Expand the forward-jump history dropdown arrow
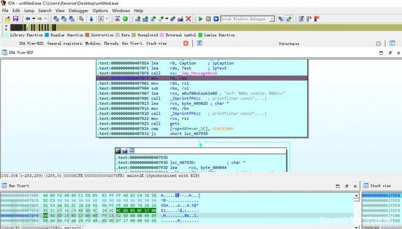 (x=45, y=19)
